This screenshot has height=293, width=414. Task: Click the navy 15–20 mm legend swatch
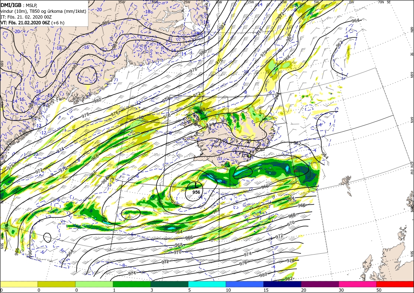(282, 284)
